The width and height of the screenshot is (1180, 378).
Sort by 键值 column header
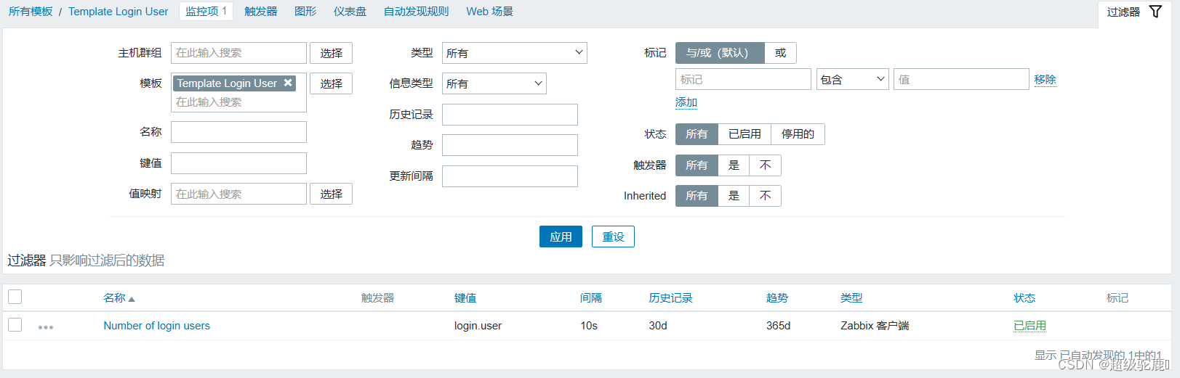tap(465, 298)
